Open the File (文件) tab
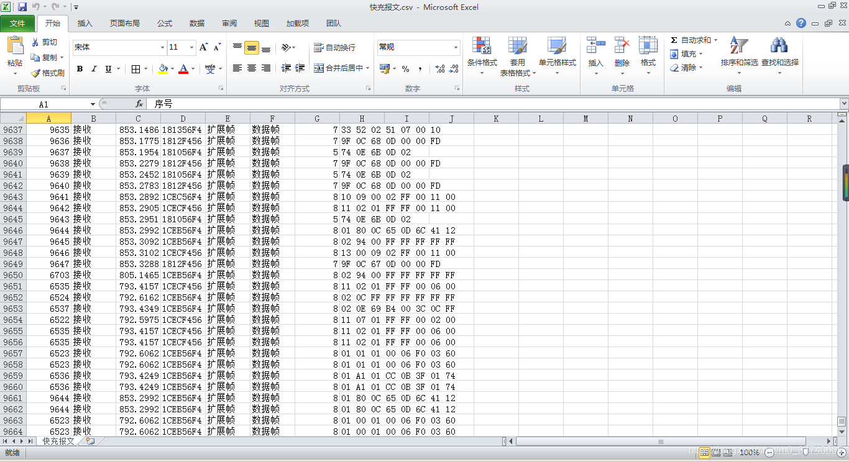The width and height of the screenshot is (849, 462). tap(17, 24)
